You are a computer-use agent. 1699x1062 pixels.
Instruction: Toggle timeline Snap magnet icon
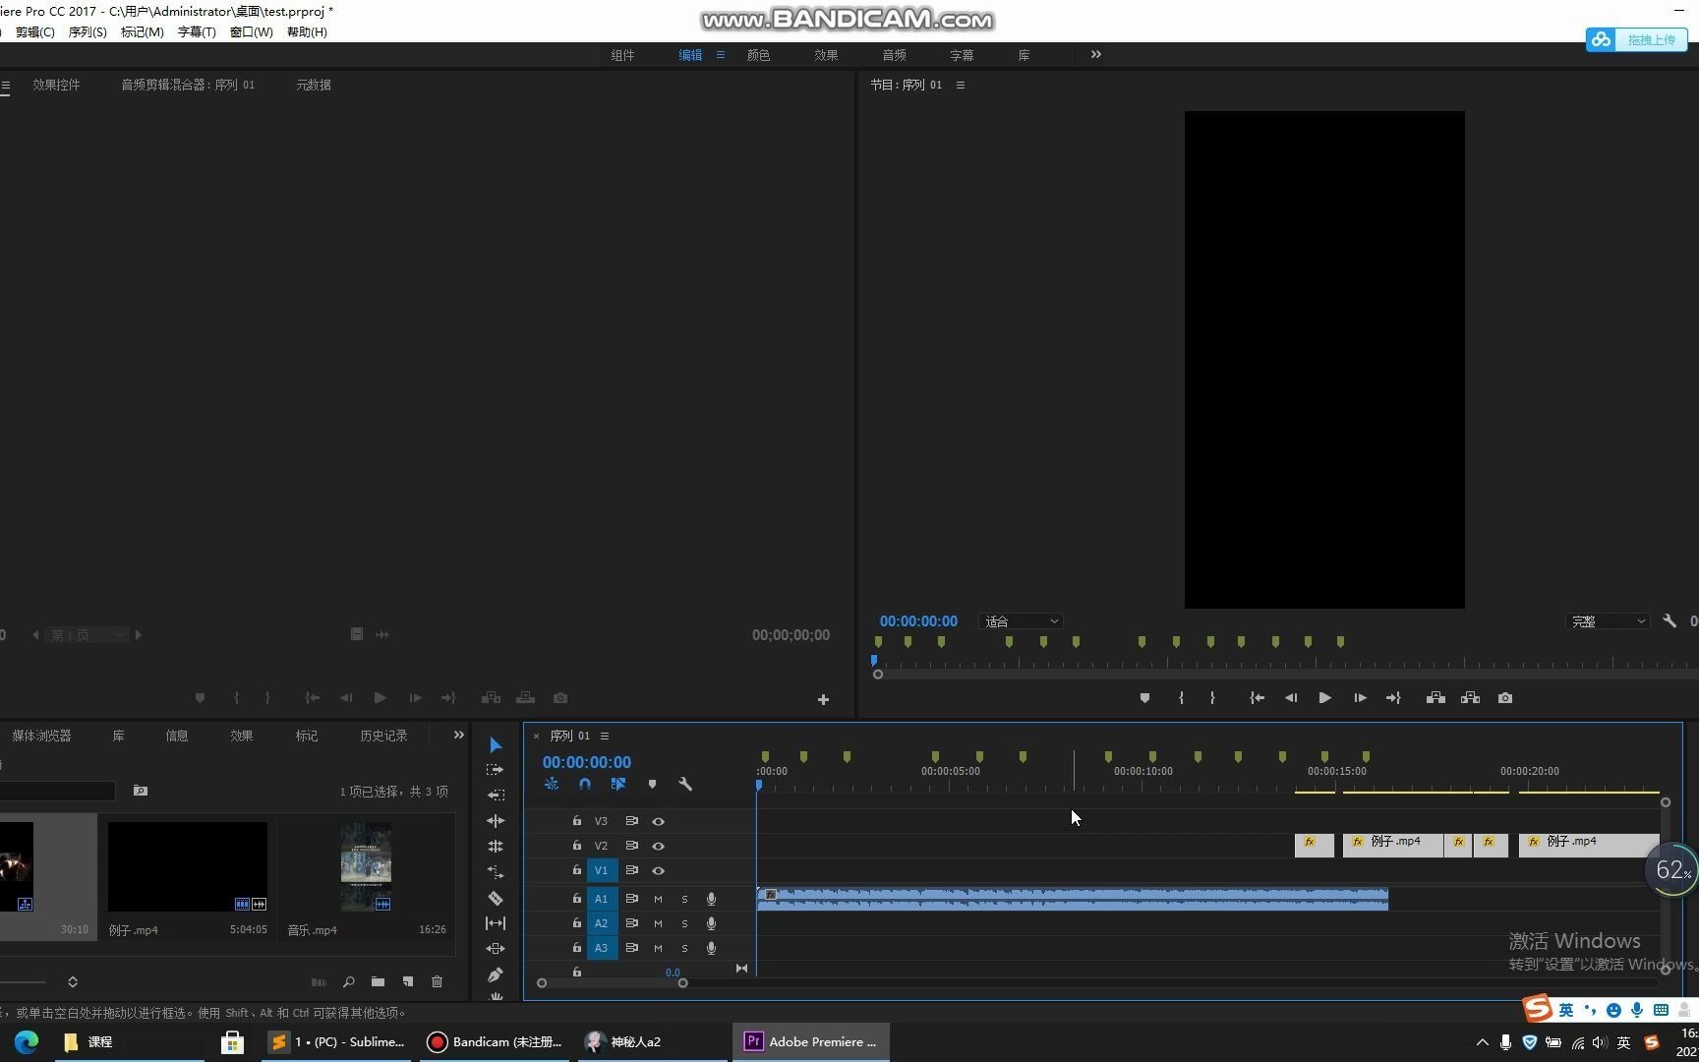[x=585, y=785]
